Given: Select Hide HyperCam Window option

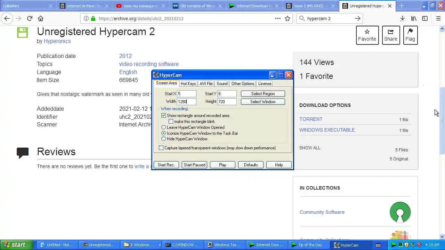Looking at the screenshot, I should [x=163, y=139].
